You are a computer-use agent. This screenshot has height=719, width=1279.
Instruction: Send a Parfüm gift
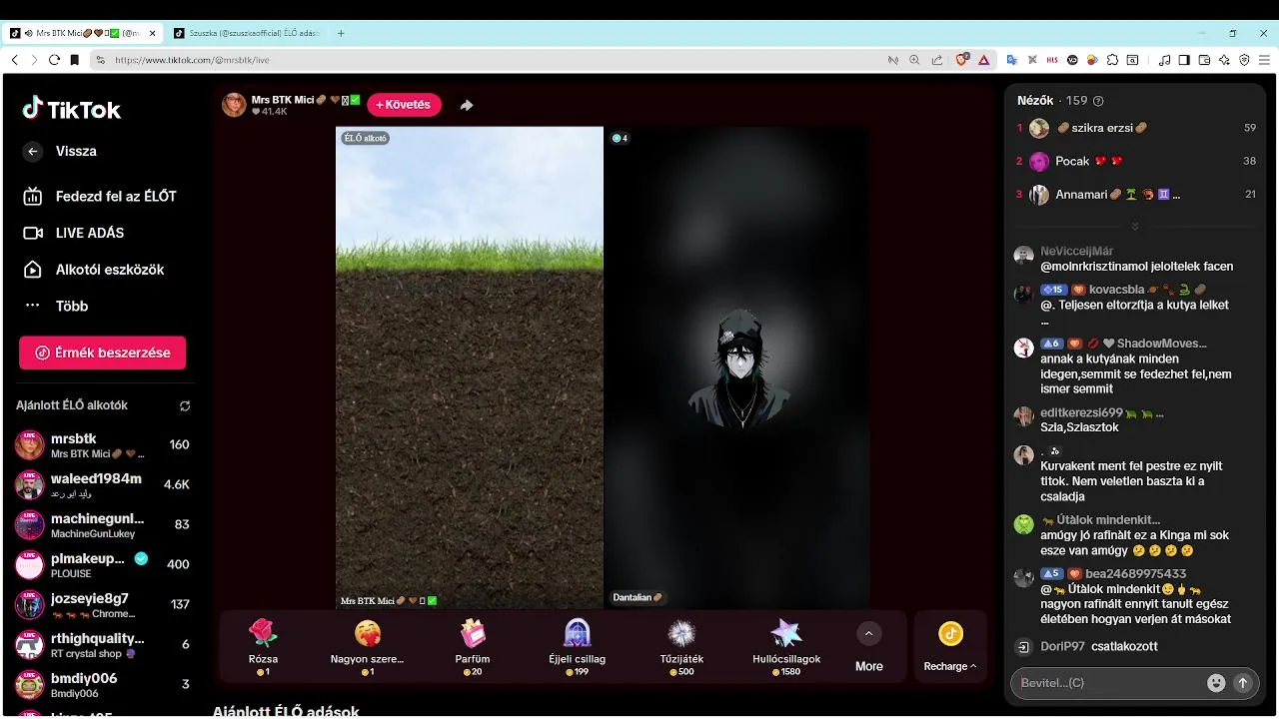pos(473,646)
